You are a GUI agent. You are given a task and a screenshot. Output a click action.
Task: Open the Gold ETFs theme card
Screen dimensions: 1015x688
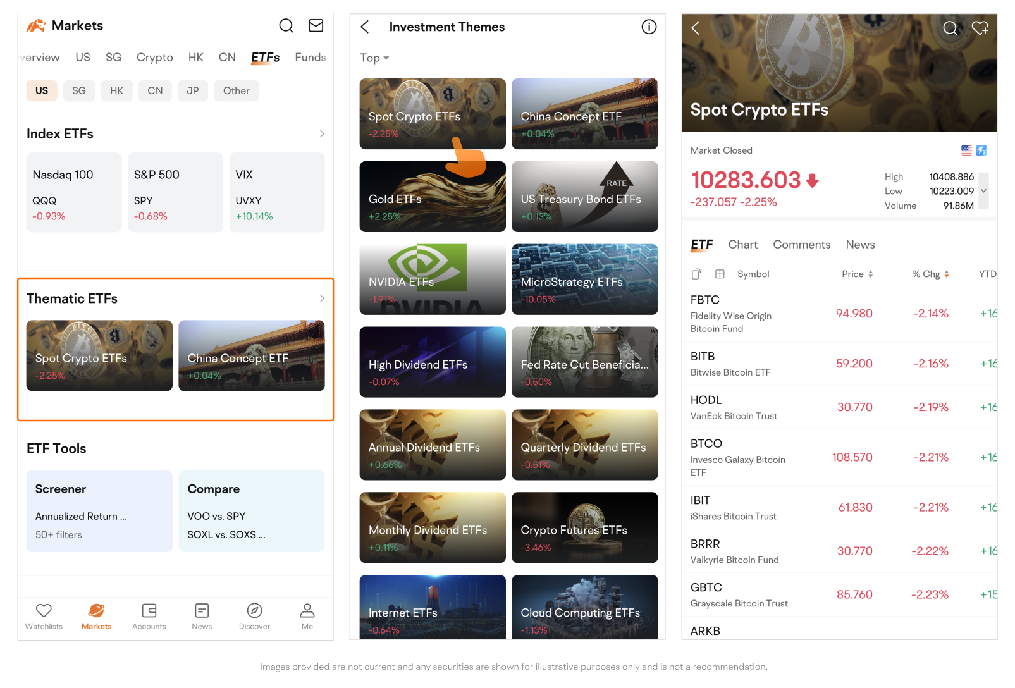click(x=433, y=197)
